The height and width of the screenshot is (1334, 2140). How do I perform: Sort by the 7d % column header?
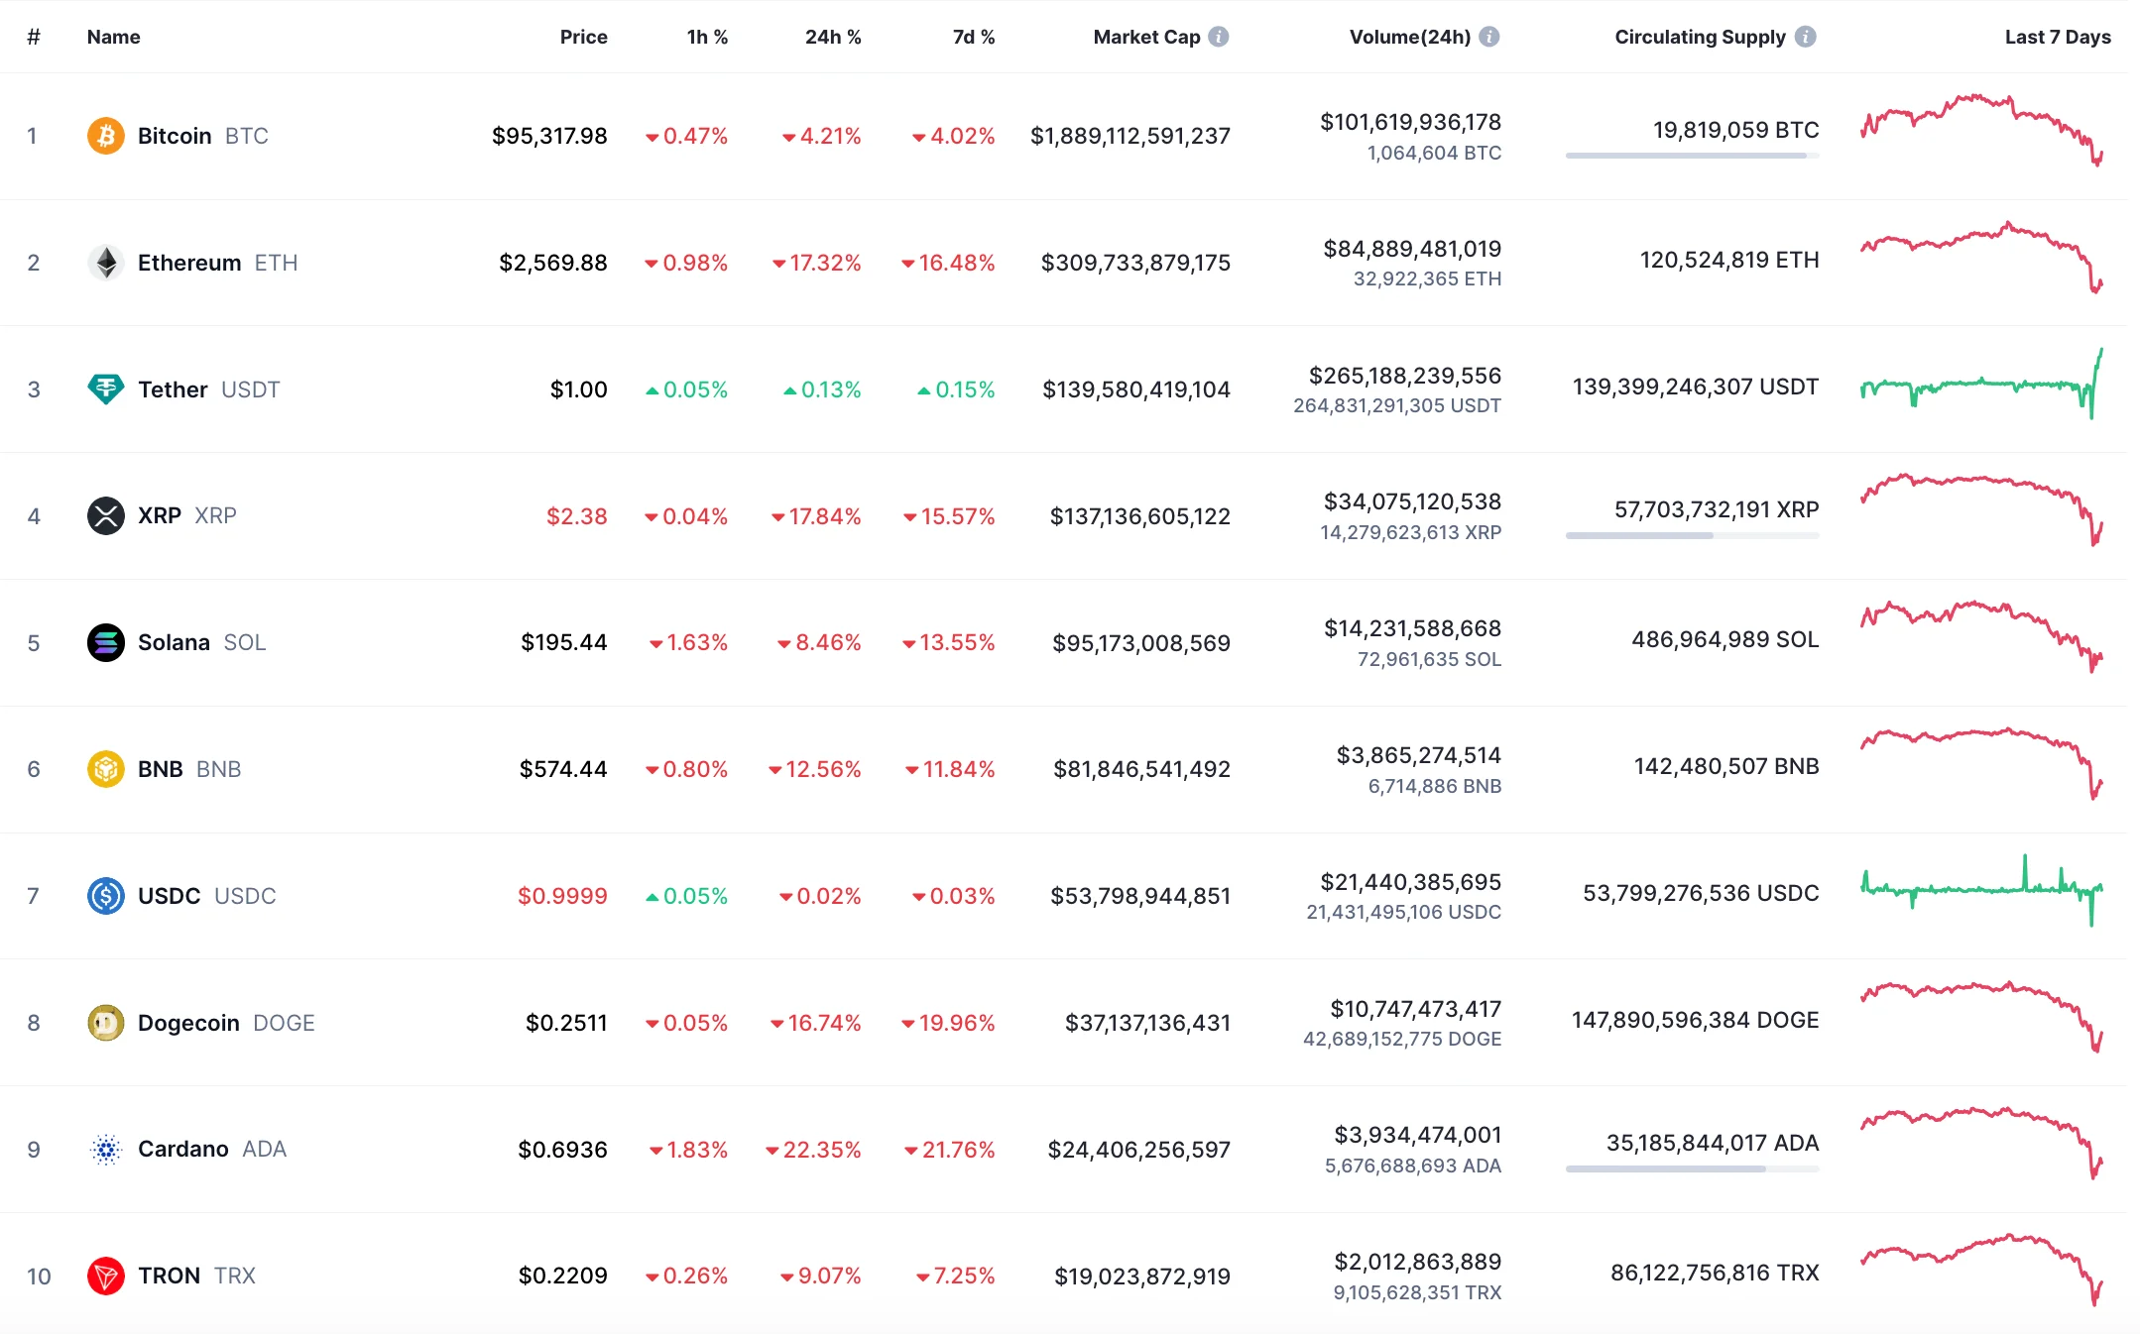(973, 37)
